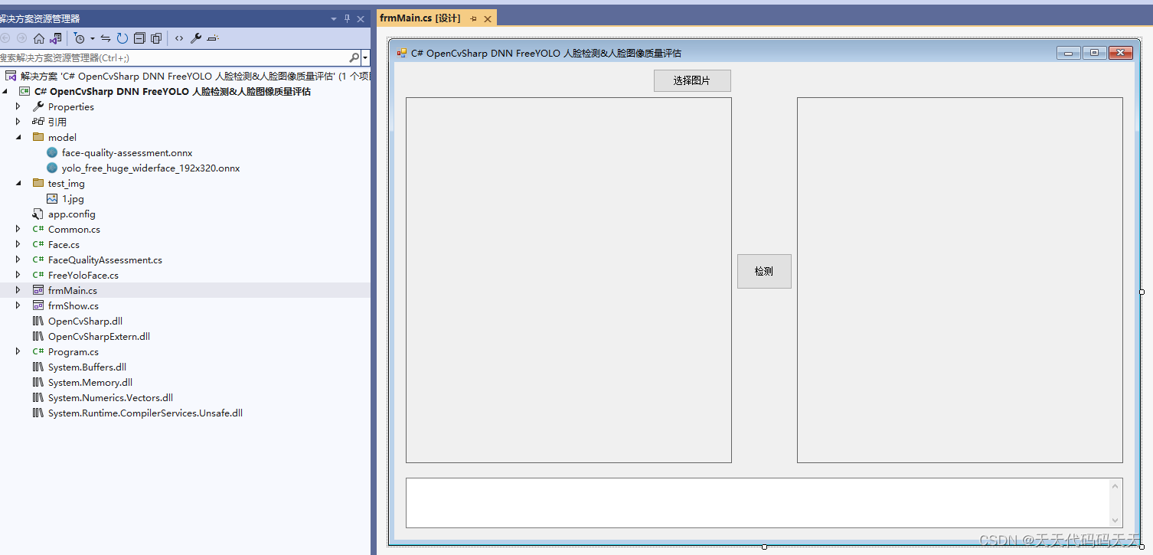Image resolution: width=1153 pixels, height=555 pixels.
Task: Click the 引用 references icon
Action: tap(38, 122)
